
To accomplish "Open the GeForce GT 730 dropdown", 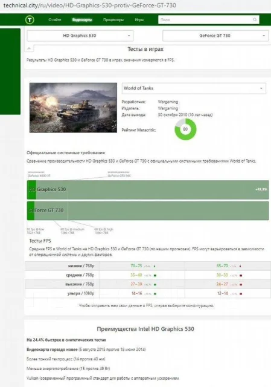I will click(215, 36).
